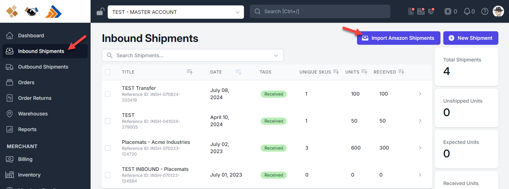Click reference ID INSH-070824-333419
The width and height of the screenshot is (509, 189).
click(151, 97)
